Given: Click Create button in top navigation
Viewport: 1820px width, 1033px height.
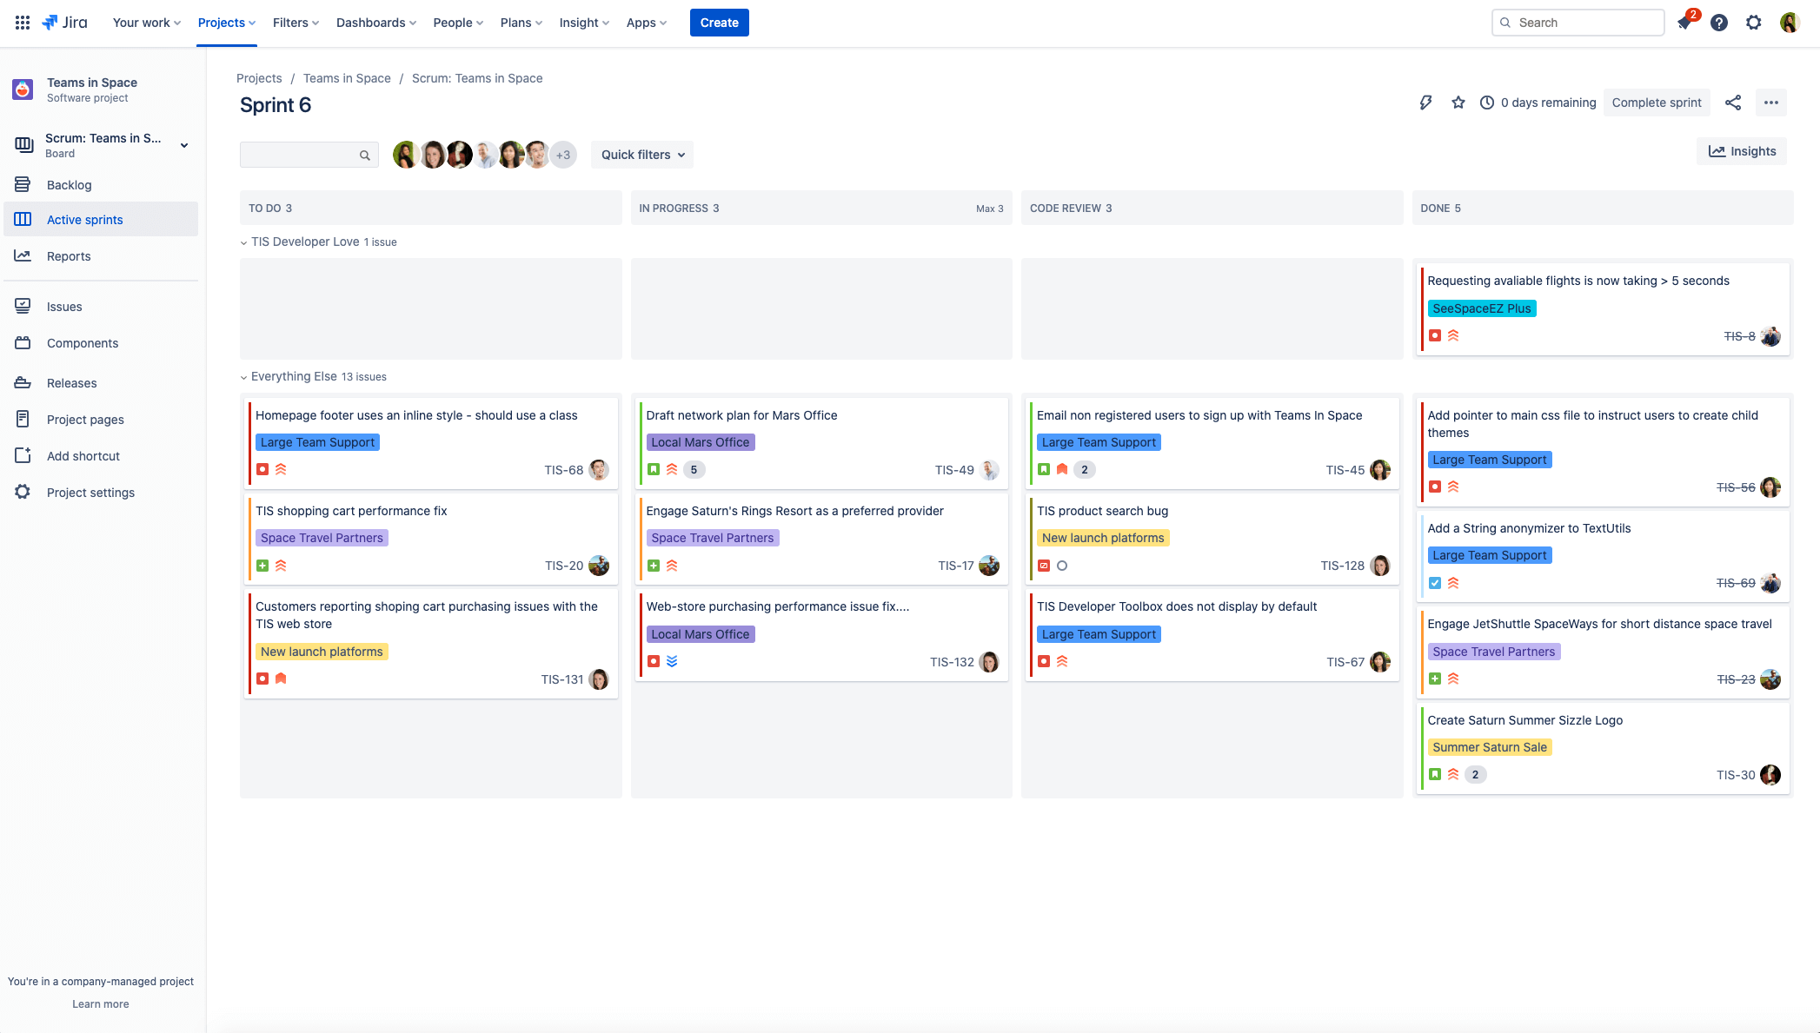Looking at the screenshot, I should 719,23.
